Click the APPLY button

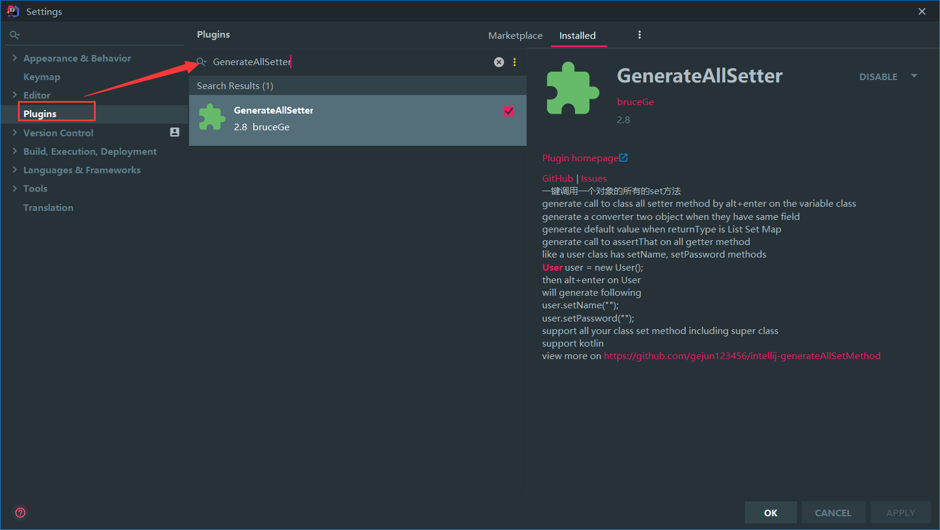[901, 513]
